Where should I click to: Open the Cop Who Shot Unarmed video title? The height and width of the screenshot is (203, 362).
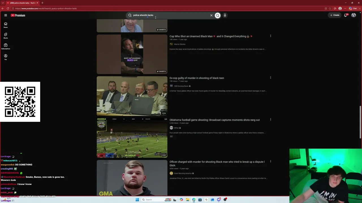211,36
